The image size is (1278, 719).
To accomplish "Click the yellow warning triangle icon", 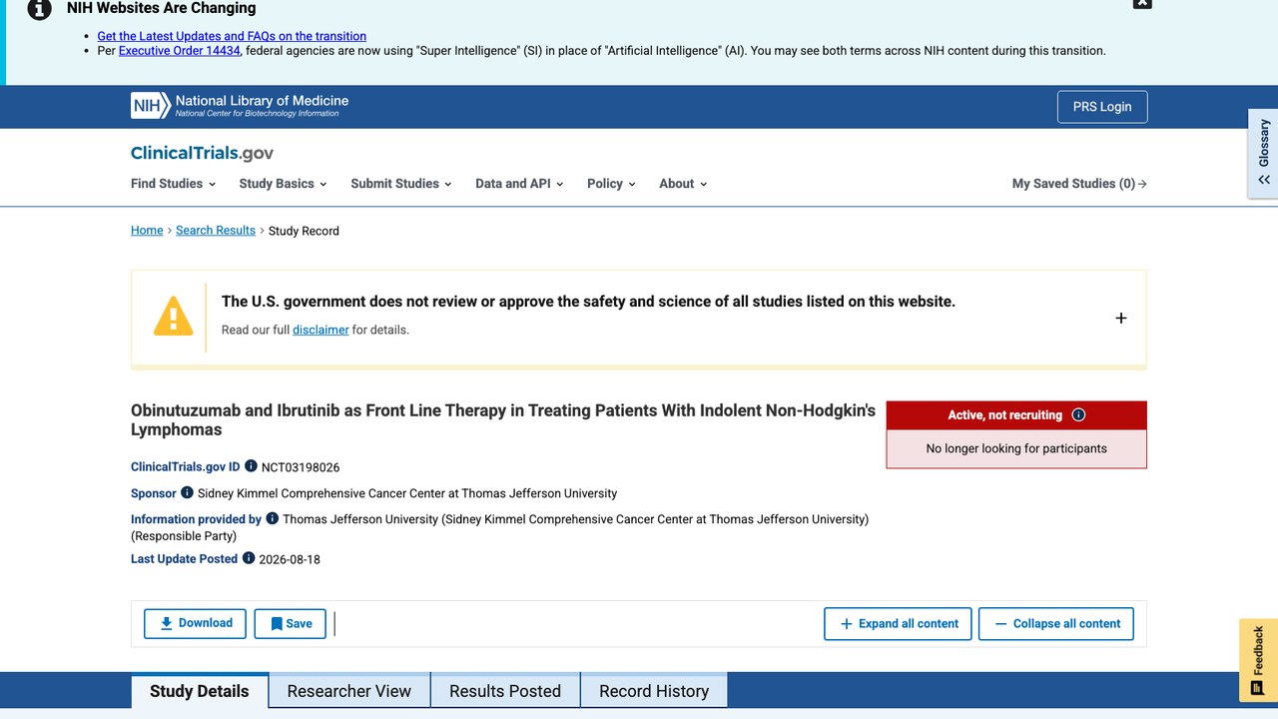I will click(173, 316).
